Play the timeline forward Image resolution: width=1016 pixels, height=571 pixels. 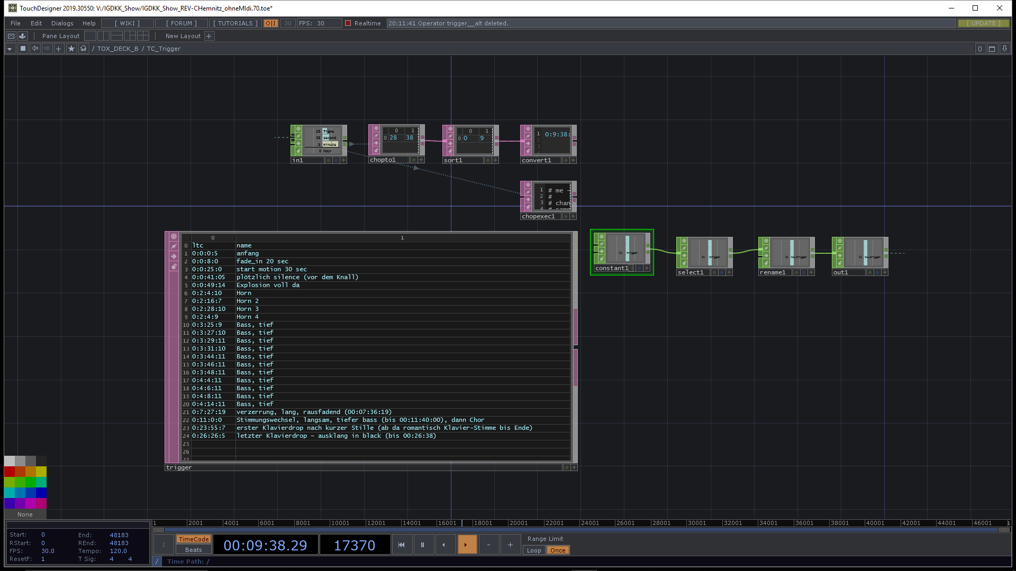[x=467, y=545]
